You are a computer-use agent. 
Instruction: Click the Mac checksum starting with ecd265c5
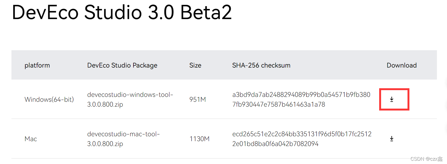[x=302, y=139]
